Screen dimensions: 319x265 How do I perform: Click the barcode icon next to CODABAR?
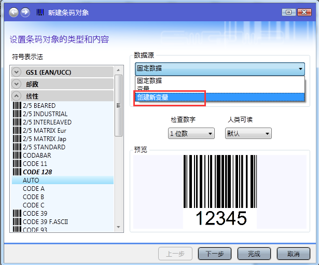click(x=17, y=156)
